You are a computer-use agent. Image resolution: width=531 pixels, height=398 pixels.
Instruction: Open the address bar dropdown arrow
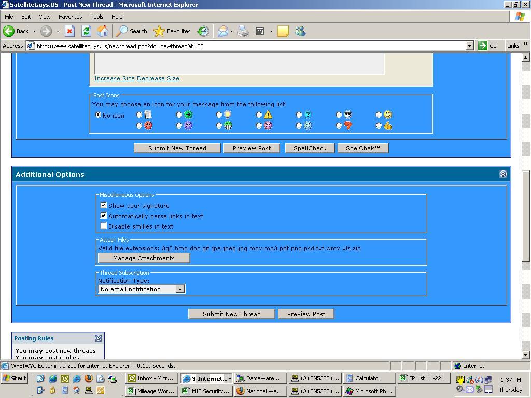tap(469, 46)
